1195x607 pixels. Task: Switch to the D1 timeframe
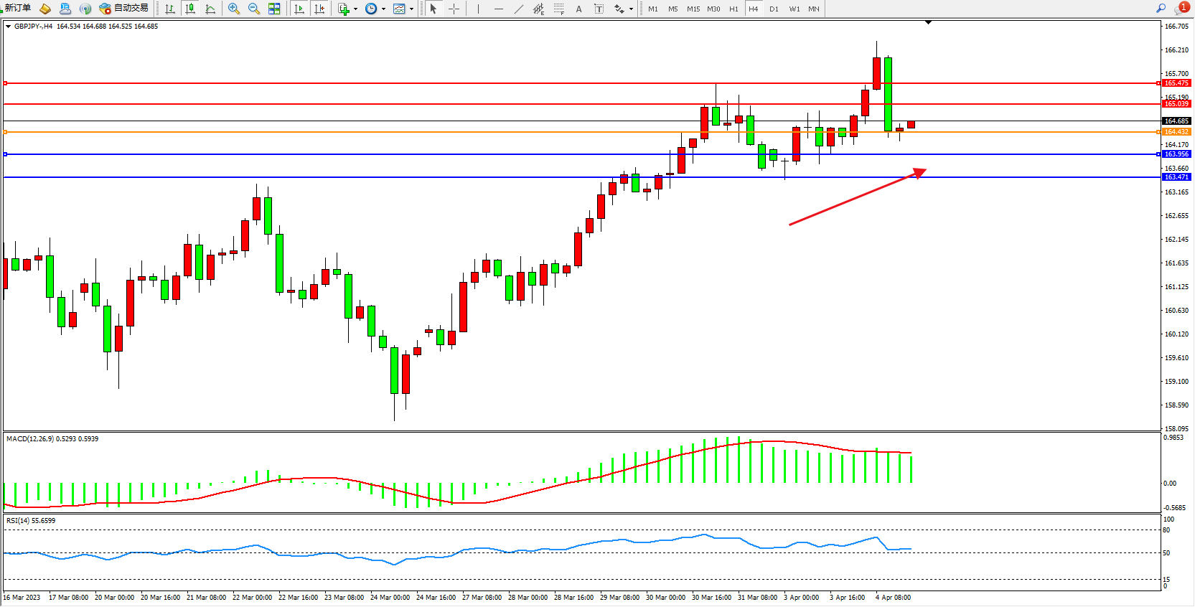[x=774, y=9]
